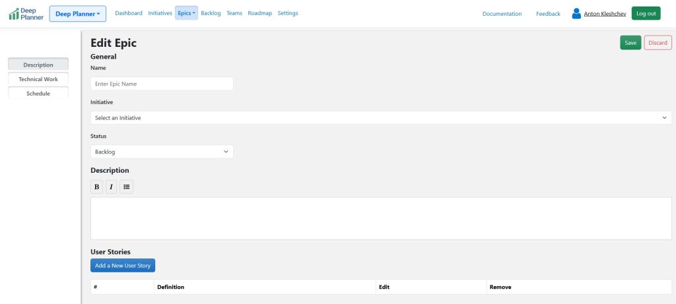Expand the Epics menu dropdown
The image size is (676, 304).
tap(186, 13)
